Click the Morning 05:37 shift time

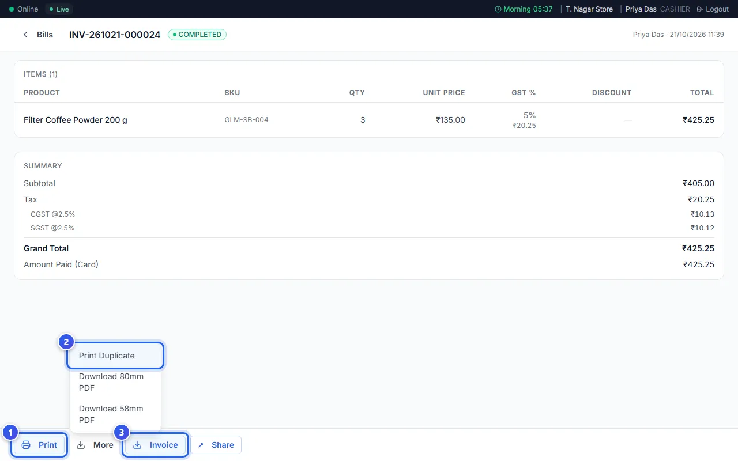(528, 9)
